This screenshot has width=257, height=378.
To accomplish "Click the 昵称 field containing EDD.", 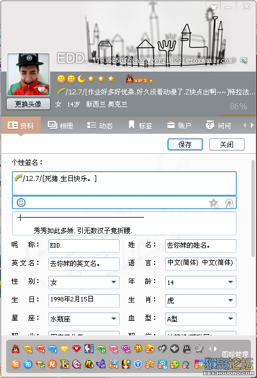I will [84, 246].
